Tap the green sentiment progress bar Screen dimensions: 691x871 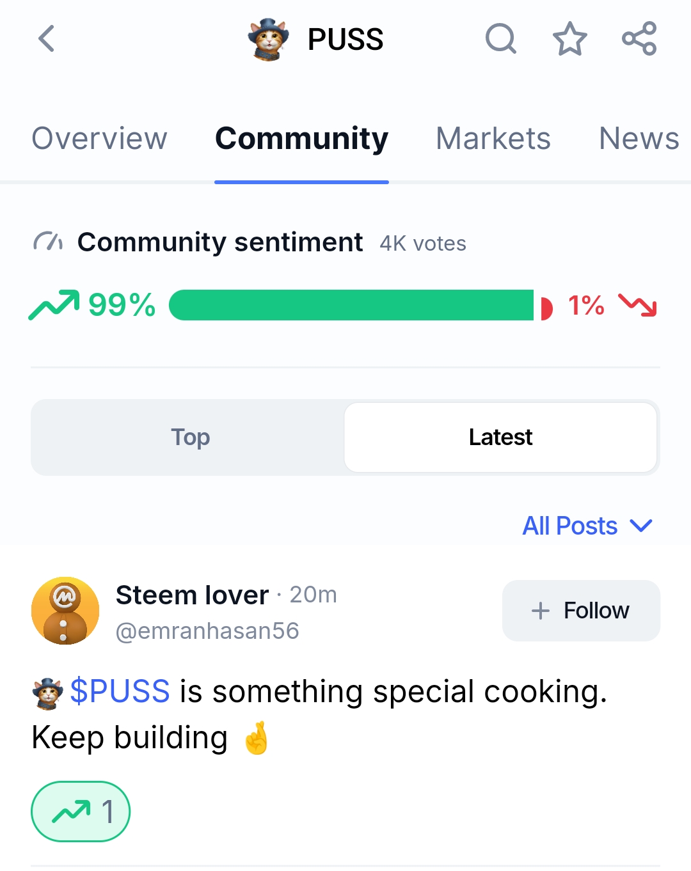click(351, 305)
